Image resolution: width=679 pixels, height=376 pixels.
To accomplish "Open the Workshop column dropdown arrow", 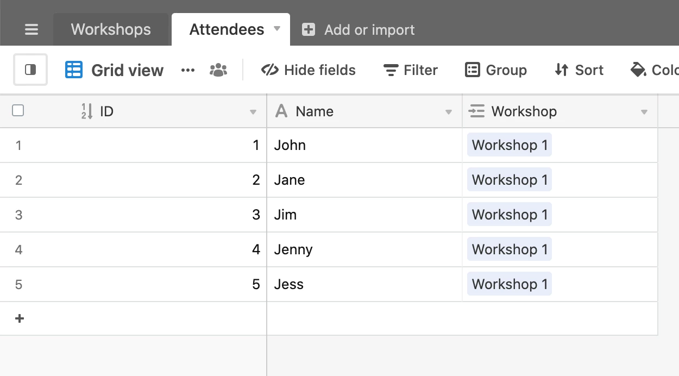I will click(x=644, y=112).
